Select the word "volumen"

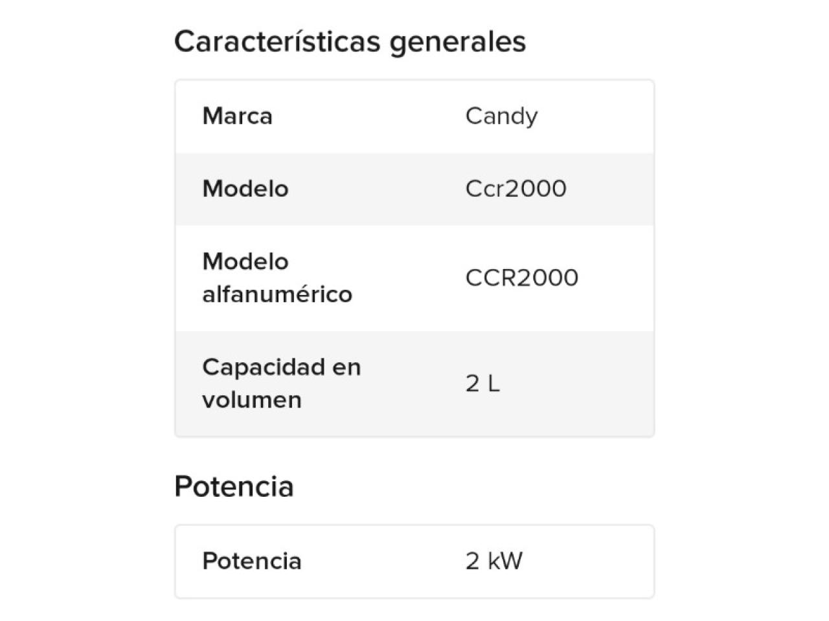tap(252, 400)
